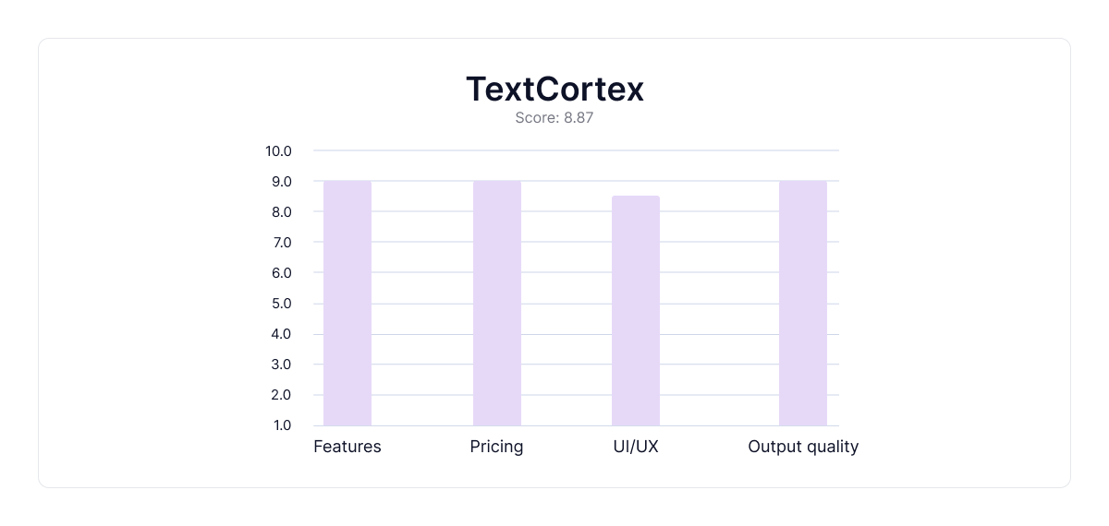Select the Output quality bar
The height and width of the screenshot is (526, 1109).
click(x=803, y=303)
